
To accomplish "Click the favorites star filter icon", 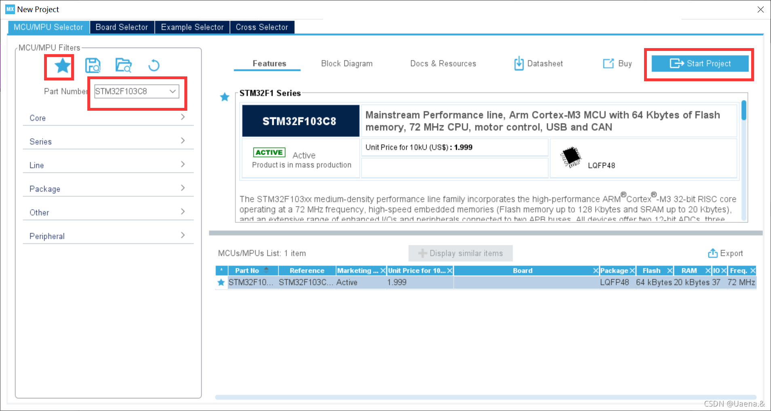I will [62, 65].
